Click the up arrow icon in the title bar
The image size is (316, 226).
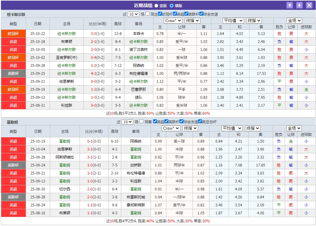(289, 5)
